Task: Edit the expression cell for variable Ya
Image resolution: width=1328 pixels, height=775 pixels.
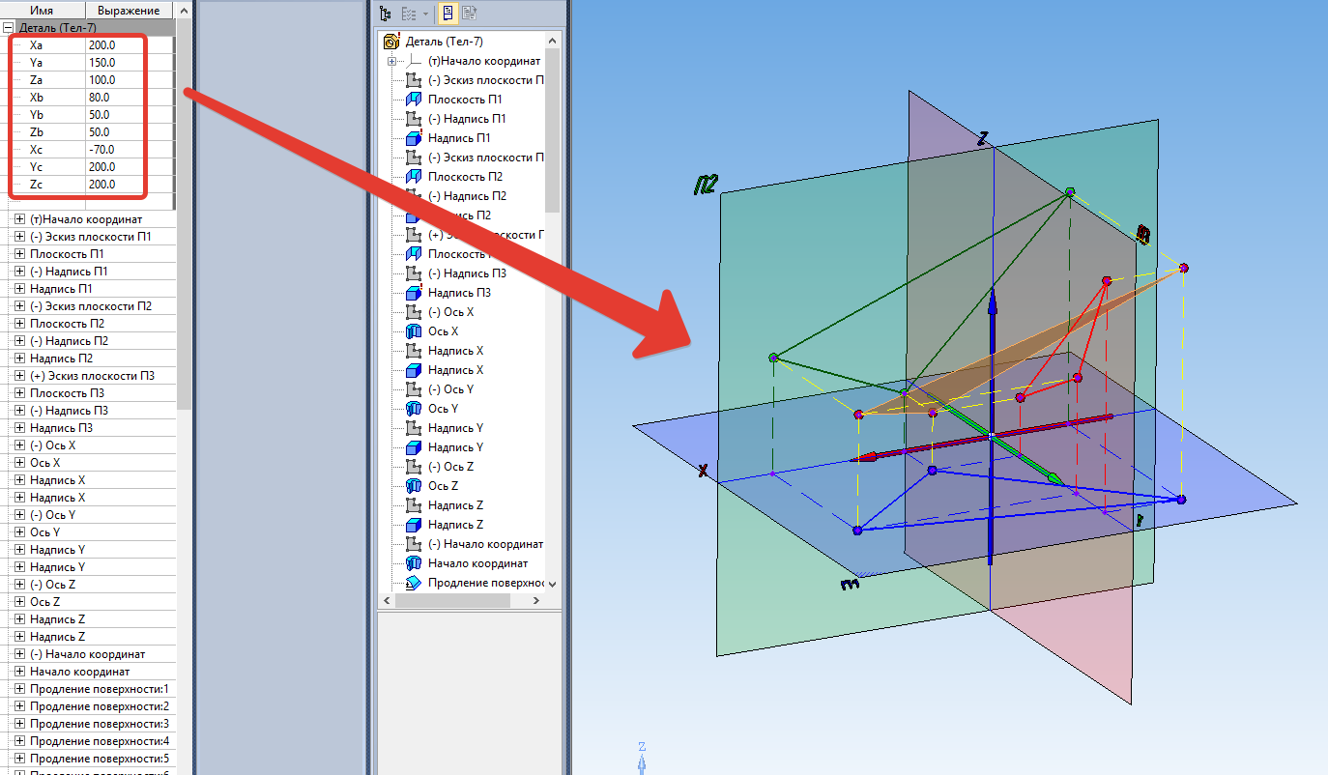Action: (x=130, y=63)
